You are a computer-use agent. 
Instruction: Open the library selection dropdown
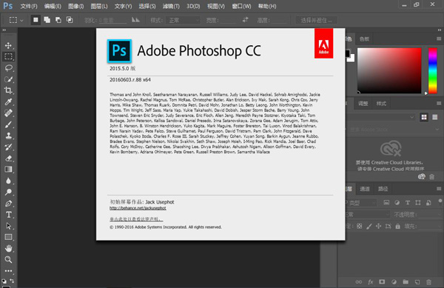[x=381, y=117]
